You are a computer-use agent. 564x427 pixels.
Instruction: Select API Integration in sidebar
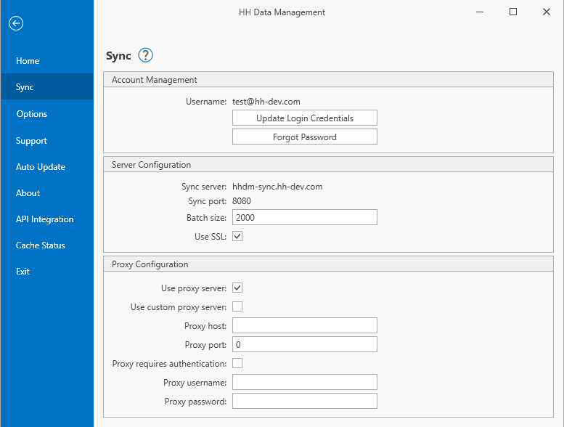(45, 219)
